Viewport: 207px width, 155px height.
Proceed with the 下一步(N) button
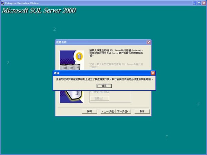(x=123, y=111)
